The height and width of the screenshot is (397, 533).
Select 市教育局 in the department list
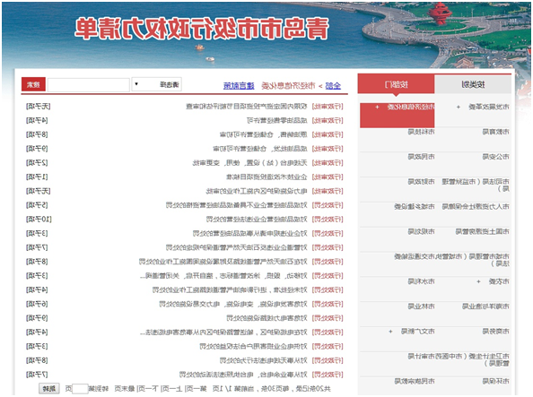(x=495, y=132)
